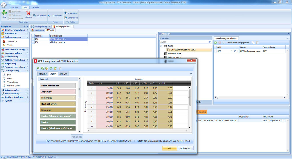Select Tarife in Navigator tree
This screenshot has width=292, height=159.
pos(10,45)
